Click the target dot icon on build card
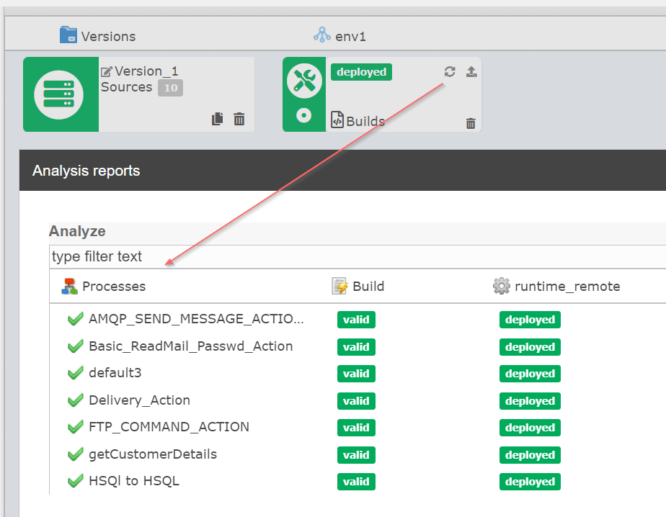This screenshot has height=517, width=666. [304, 115]
